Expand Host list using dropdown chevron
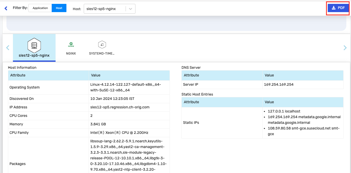 click(131, 9)
